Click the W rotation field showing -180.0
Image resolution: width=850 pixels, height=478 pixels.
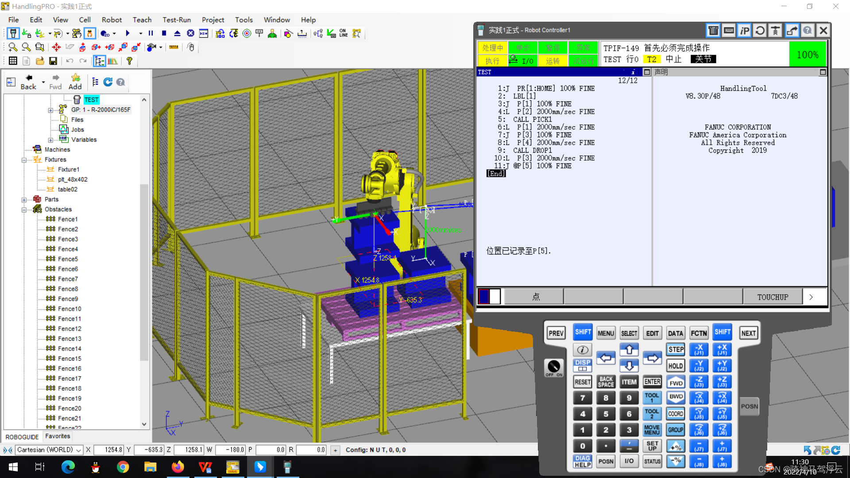(230, 450)
